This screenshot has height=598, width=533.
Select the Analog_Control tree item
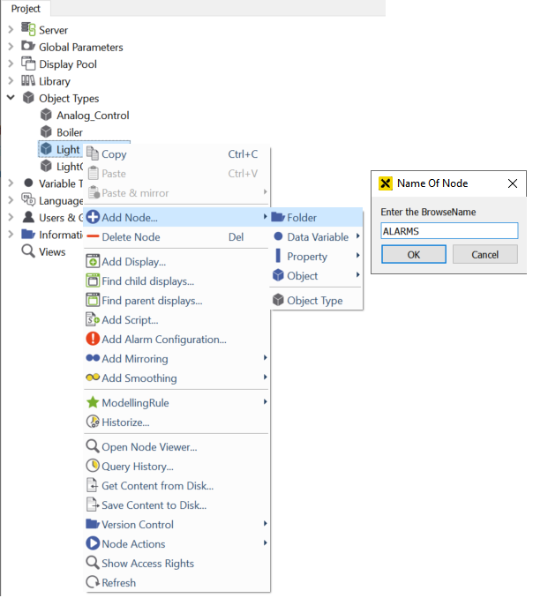point(93,116)
